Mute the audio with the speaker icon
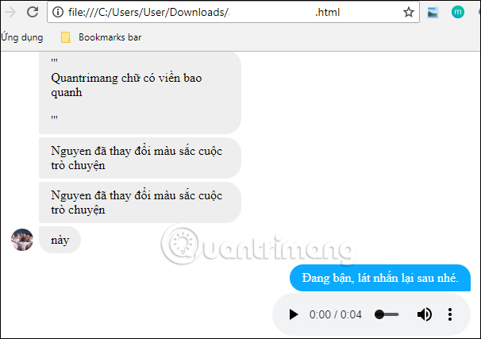The width and height of the screenshot is (481, 339). click(x=425, y=314)
